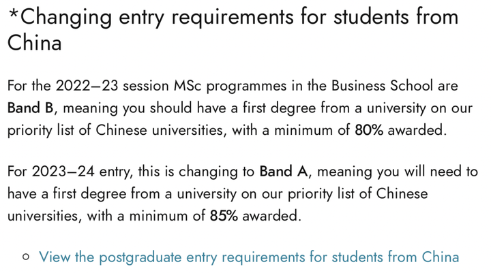
Task: Click 'China' in the heading's second line
Action: pyautogui.click(x=35, y=42)
